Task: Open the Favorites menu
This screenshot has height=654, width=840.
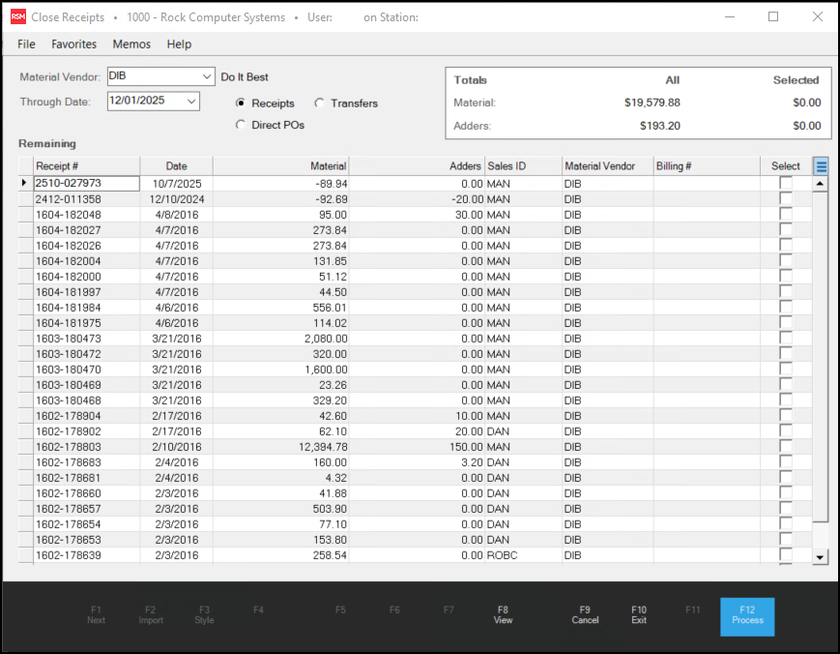Action: point(74,45)
